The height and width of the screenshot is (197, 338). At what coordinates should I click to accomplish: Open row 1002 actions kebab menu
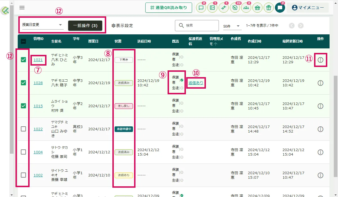click(320, 175)
